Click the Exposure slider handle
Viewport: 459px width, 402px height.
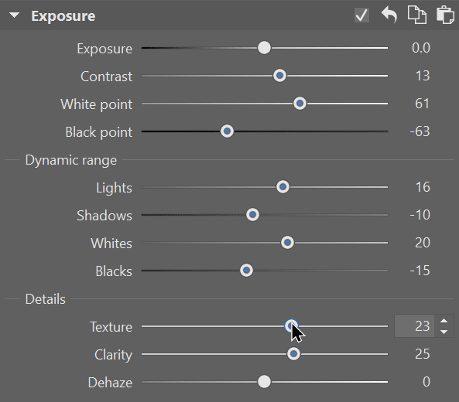pos(265,48)
